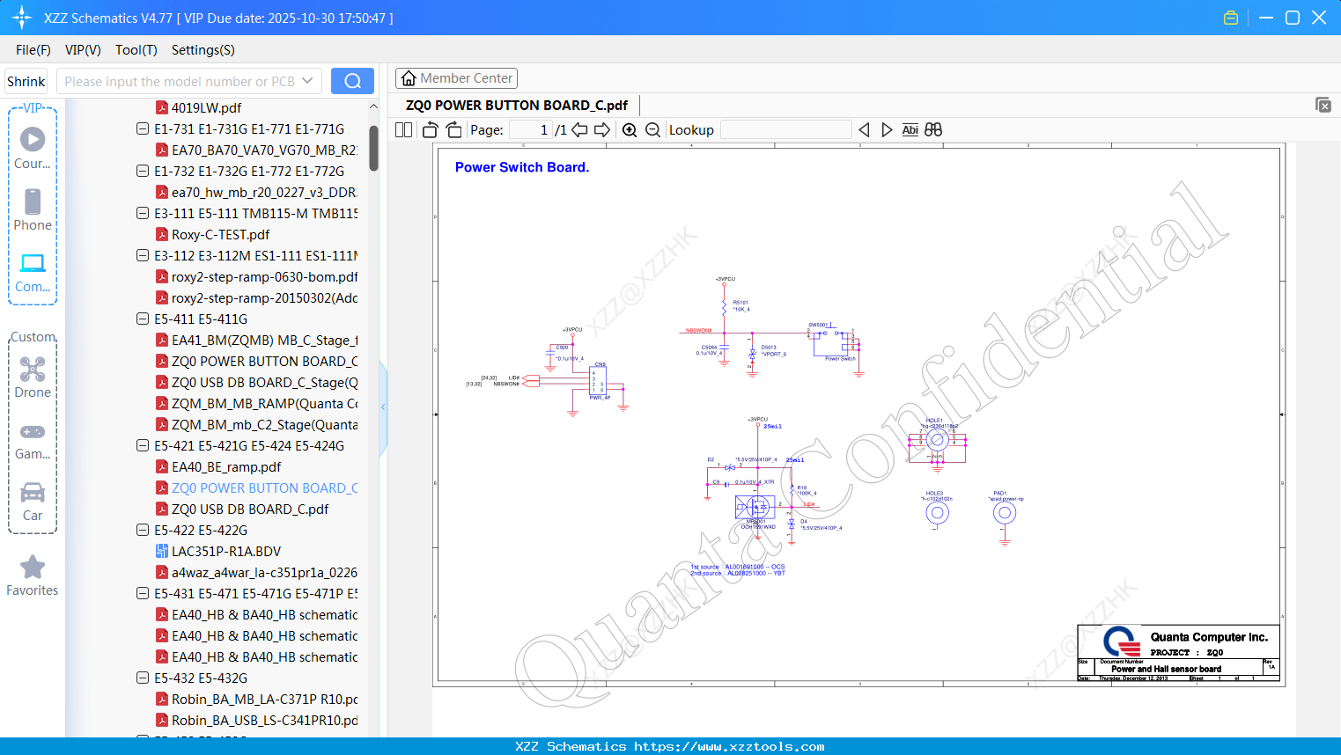
Task: Collapse the E1-732 E1-732G E1-772 node
Action: 143,171
